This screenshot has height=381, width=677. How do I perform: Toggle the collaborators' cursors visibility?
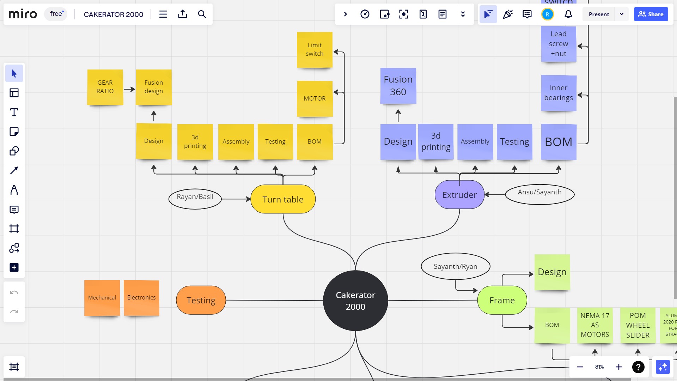point(488,14)
